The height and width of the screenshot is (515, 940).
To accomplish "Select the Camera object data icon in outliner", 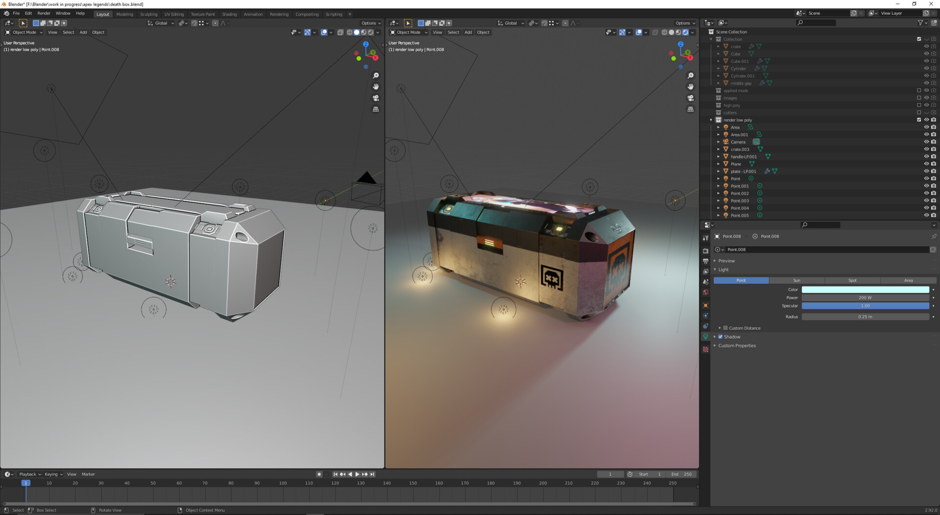I will pos(756,142).
